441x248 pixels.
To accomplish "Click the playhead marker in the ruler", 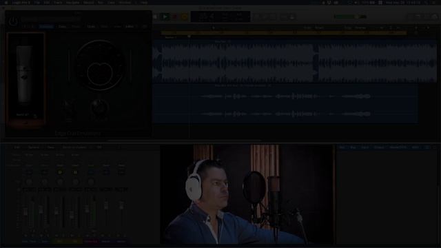I will 189,37.
